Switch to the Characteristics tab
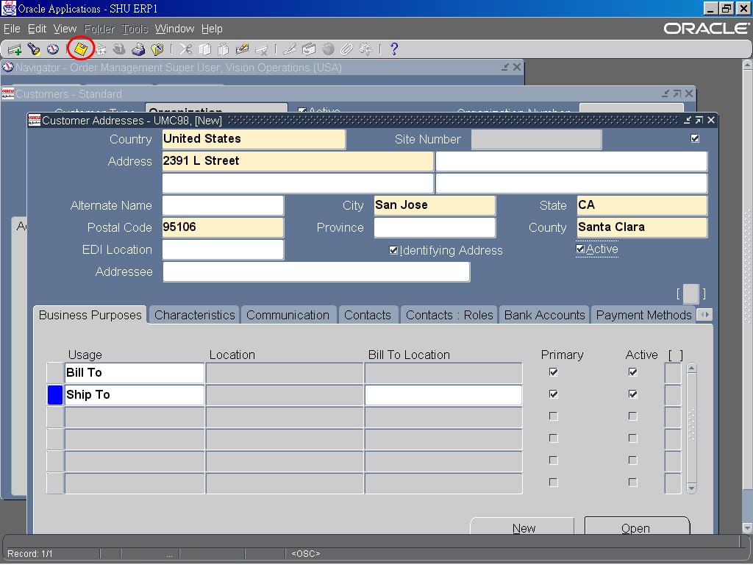Screen dimensions: 753x565 point(194,315)
